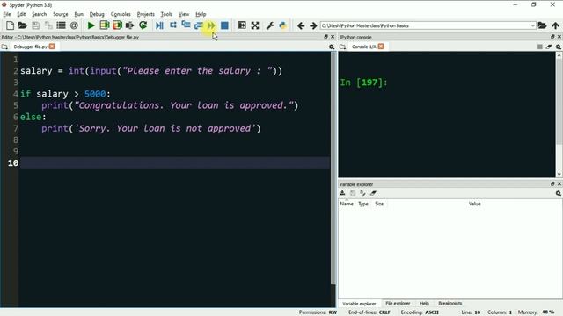Switch to the File explorer tab
This screenshot has height=316, width=563.
point(398,303)
